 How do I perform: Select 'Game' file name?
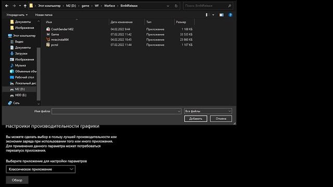pyautogui.click(x=55, y=34)
